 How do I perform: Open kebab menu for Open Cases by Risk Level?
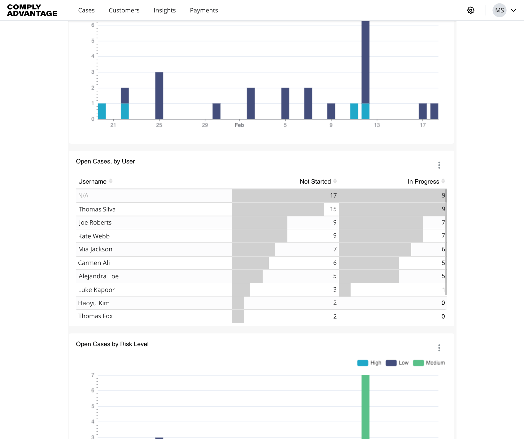tap(439, 348)
